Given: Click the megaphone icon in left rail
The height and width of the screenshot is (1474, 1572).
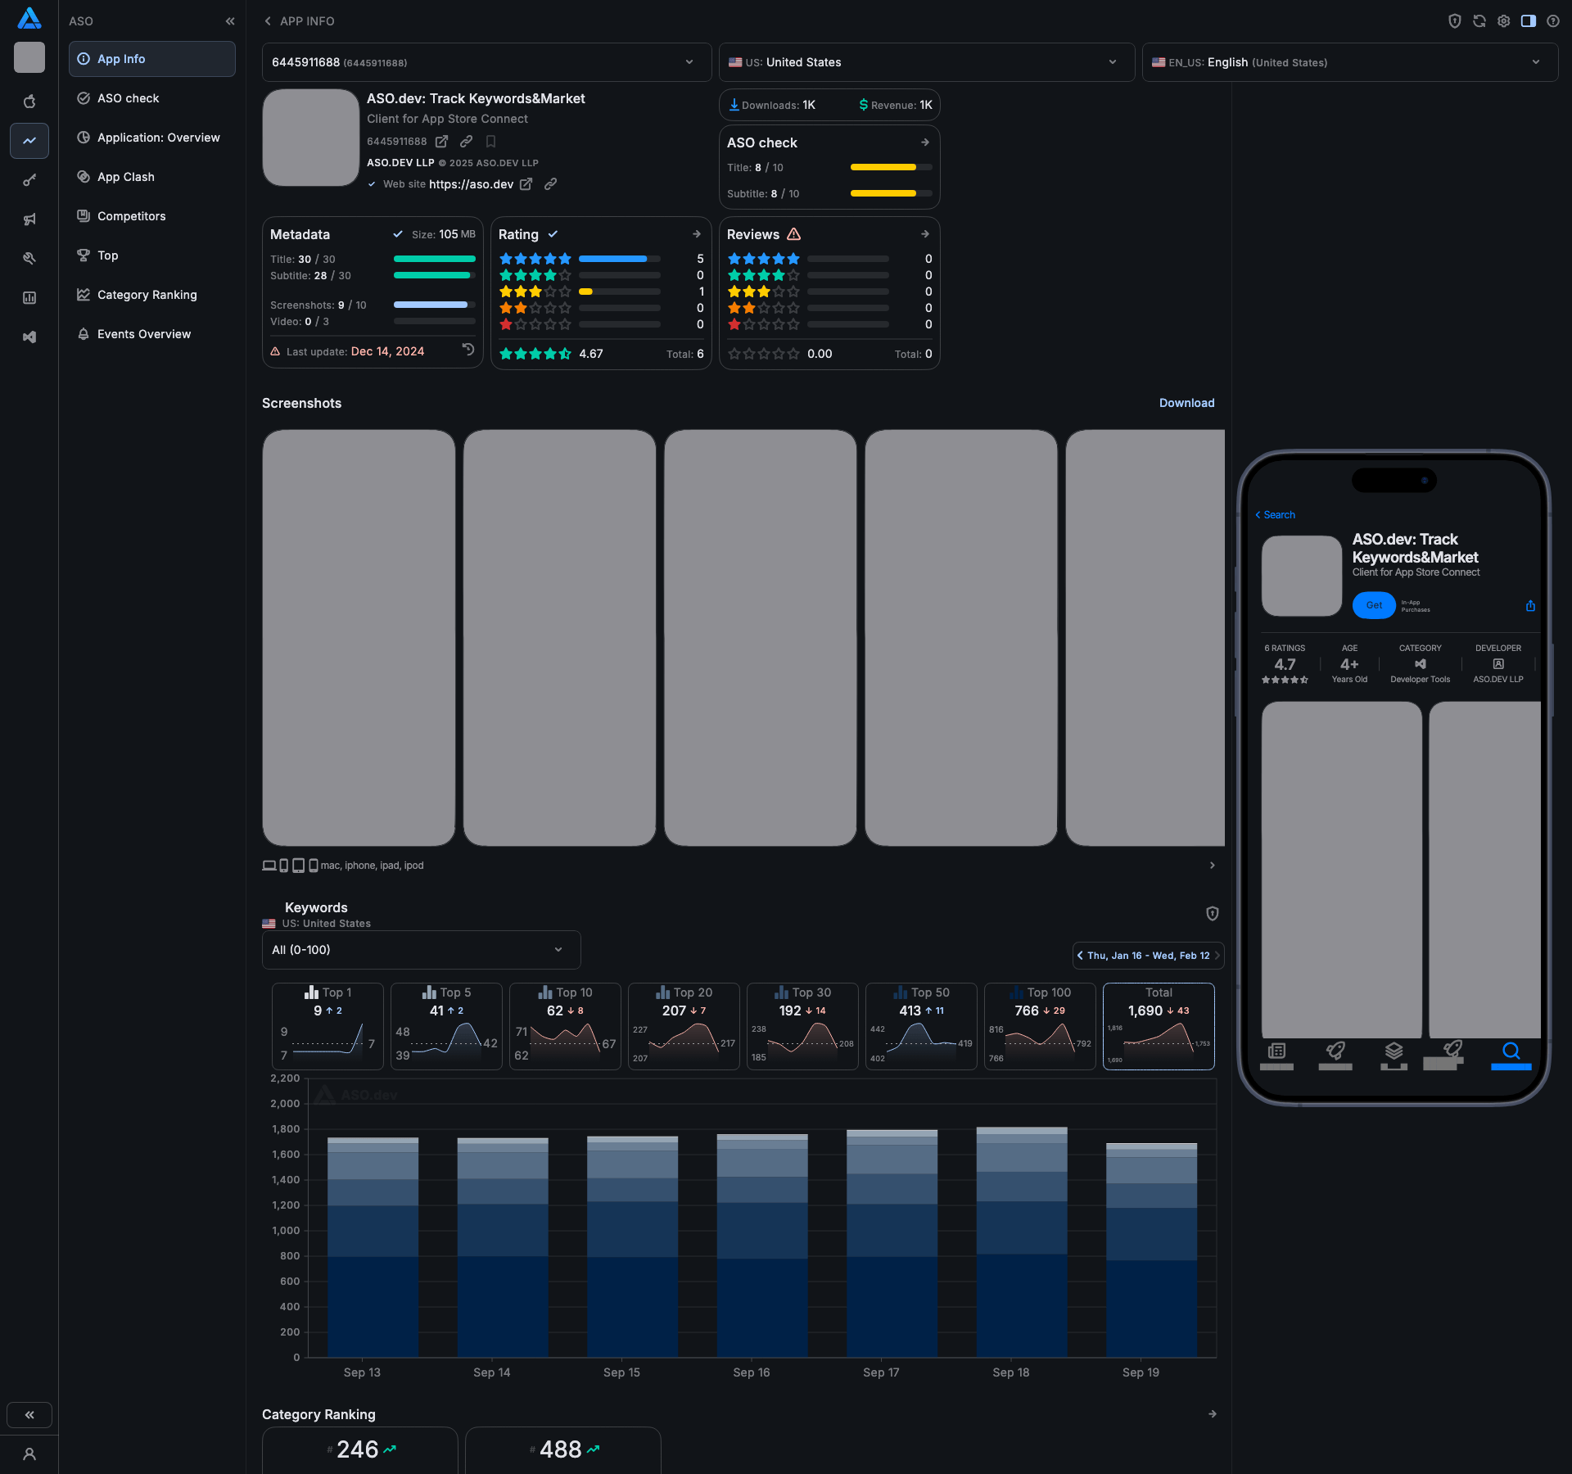Looking at the screenshot, I should (x=29, y=219).
